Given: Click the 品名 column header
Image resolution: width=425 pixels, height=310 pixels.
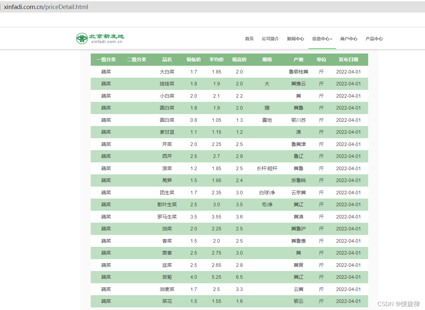Looking at the screenshot, I should pyautogui.click(x=167, y=60).
